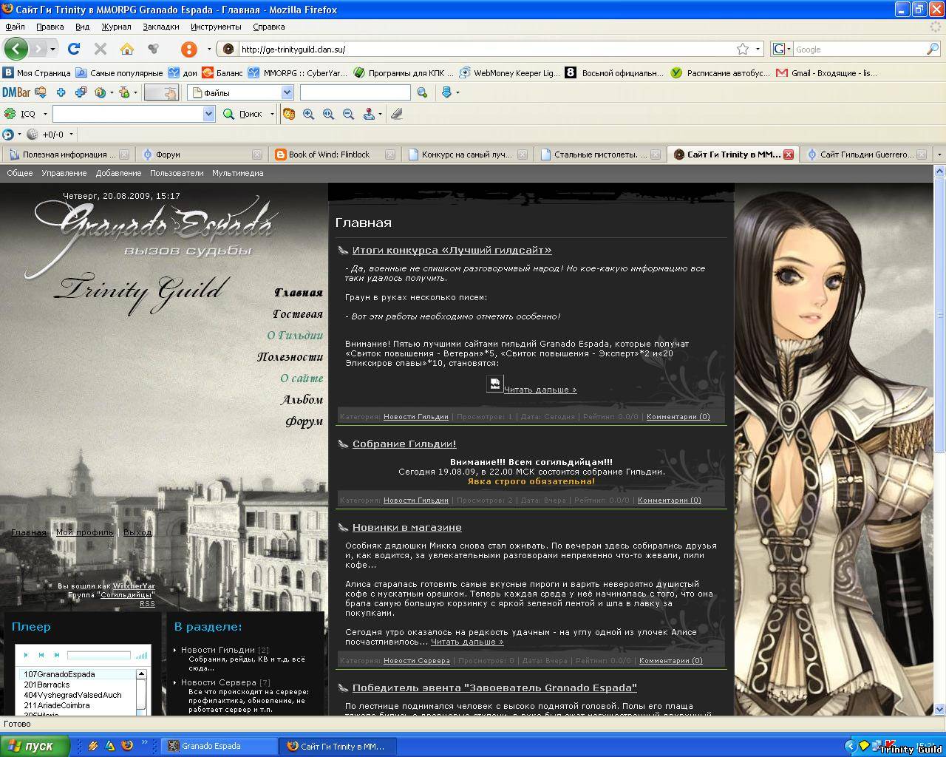Open the Собрание Гильдии! news post

point(404,444)
